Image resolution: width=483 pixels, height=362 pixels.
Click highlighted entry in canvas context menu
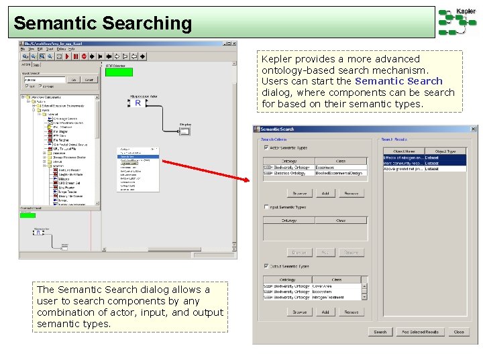click(138, 157)
